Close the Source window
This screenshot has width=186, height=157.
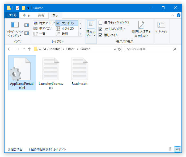point(175,8)
